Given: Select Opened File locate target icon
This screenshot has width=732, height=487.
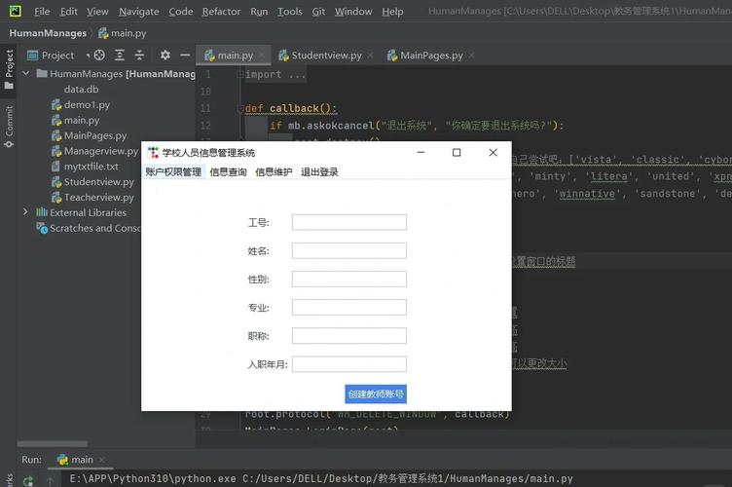Looking at the screenshot, I should coord(99,56).
